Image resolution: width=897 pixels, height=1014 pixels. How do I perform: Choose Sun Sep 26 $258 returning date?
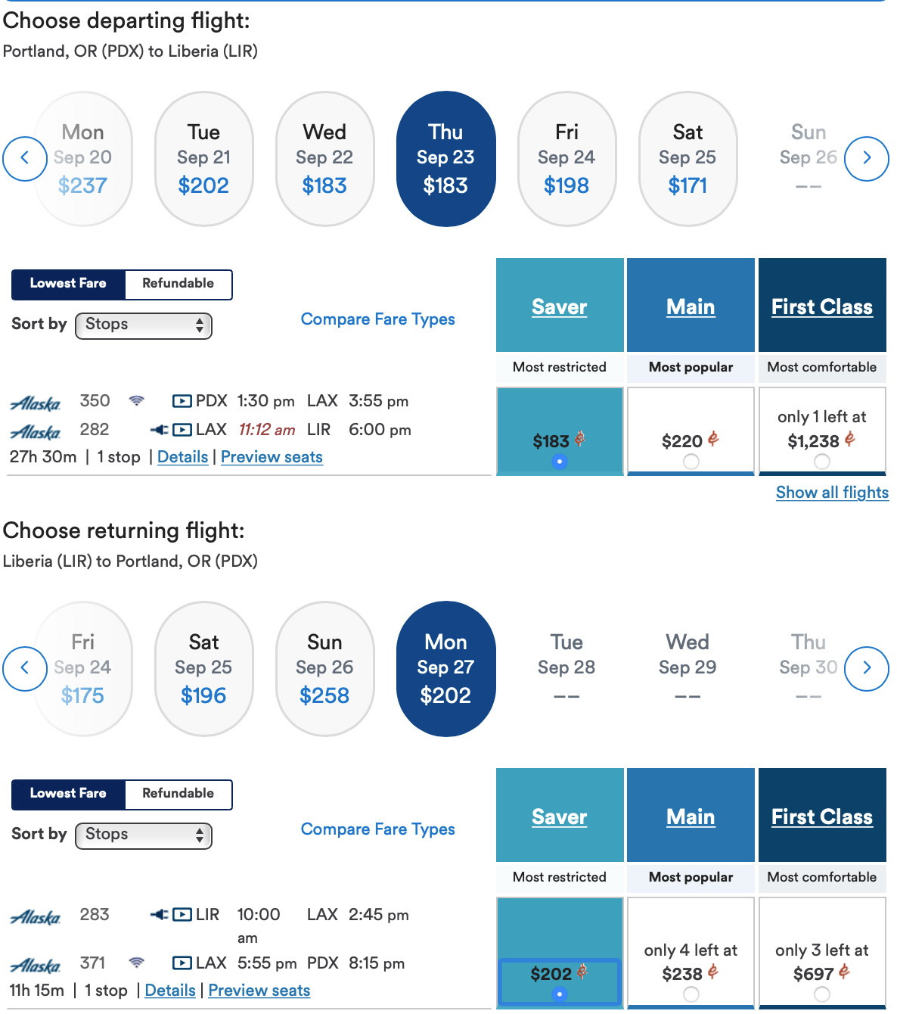[324, 669]
